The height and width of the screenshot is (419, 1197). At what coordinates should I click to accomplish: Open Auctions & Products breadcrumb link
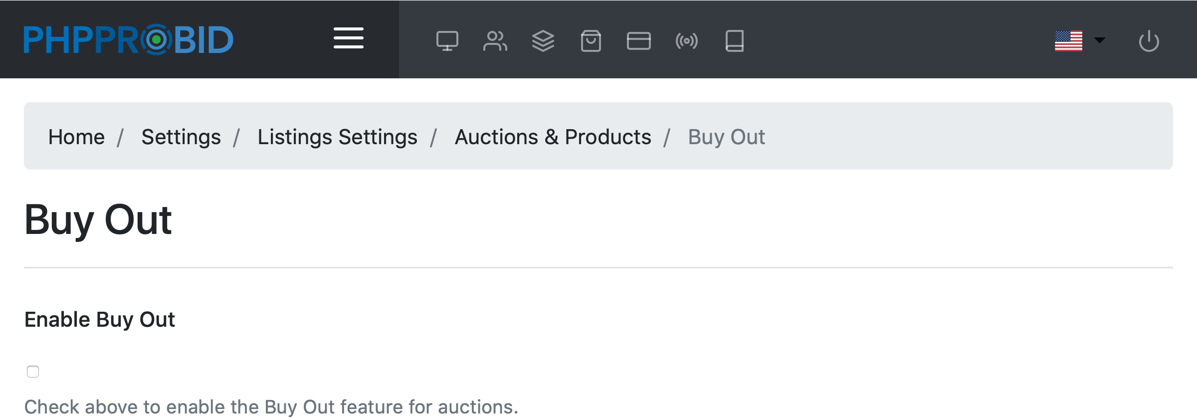click(x=553, y=137)
